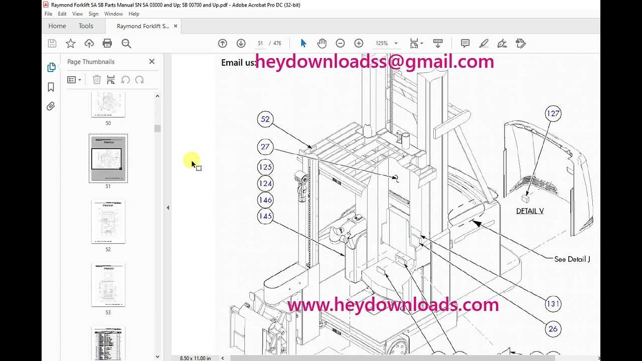Go to previous page arrow
This screenshot has width=642, height=361.
(x=223, y=44)
